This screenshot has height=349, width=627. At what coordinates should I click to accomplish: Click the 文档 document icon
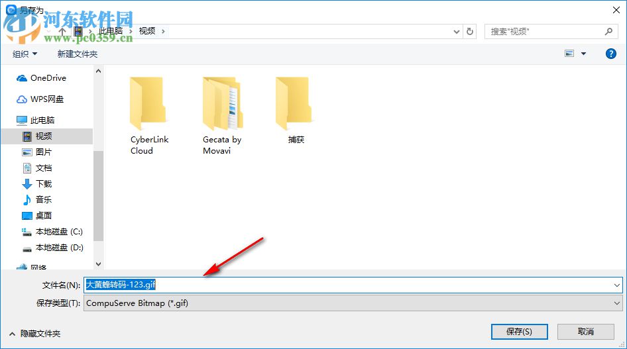coord(27,168)
